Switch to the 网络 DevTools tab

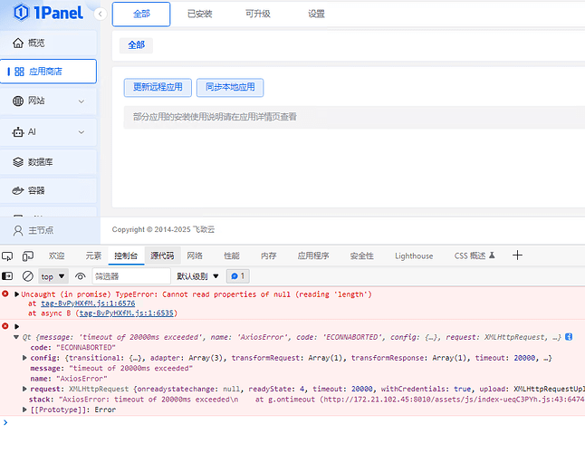195,256
